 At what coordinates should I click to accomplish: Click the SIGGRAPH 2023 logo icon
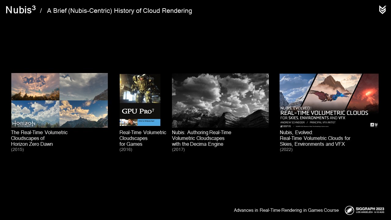click(349, 210)
